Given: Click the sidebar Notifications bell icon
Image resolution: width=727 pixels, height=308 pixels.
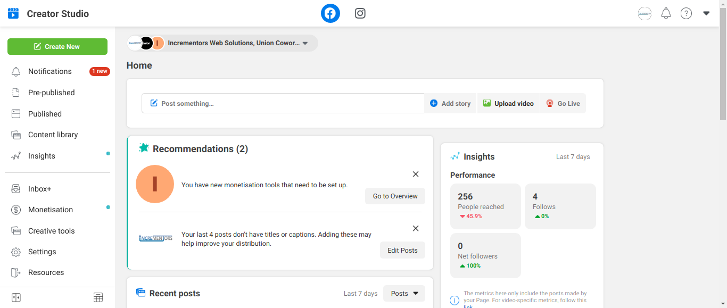Looking at the screenshot, I should click(16, 71).
